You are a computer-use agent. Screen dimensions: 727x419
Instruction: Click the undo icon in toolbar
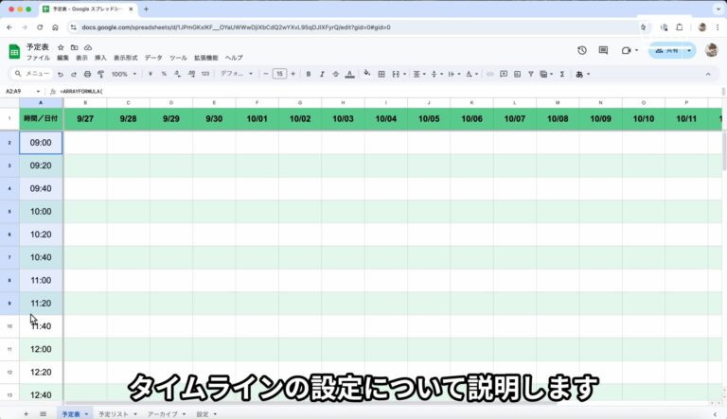point(61,74)
